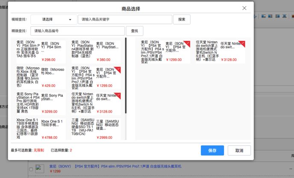Click the product image thumbnail in the background row
Image resolution: width=294 pixels, height=178 pixels.
(x=40, y=169)
